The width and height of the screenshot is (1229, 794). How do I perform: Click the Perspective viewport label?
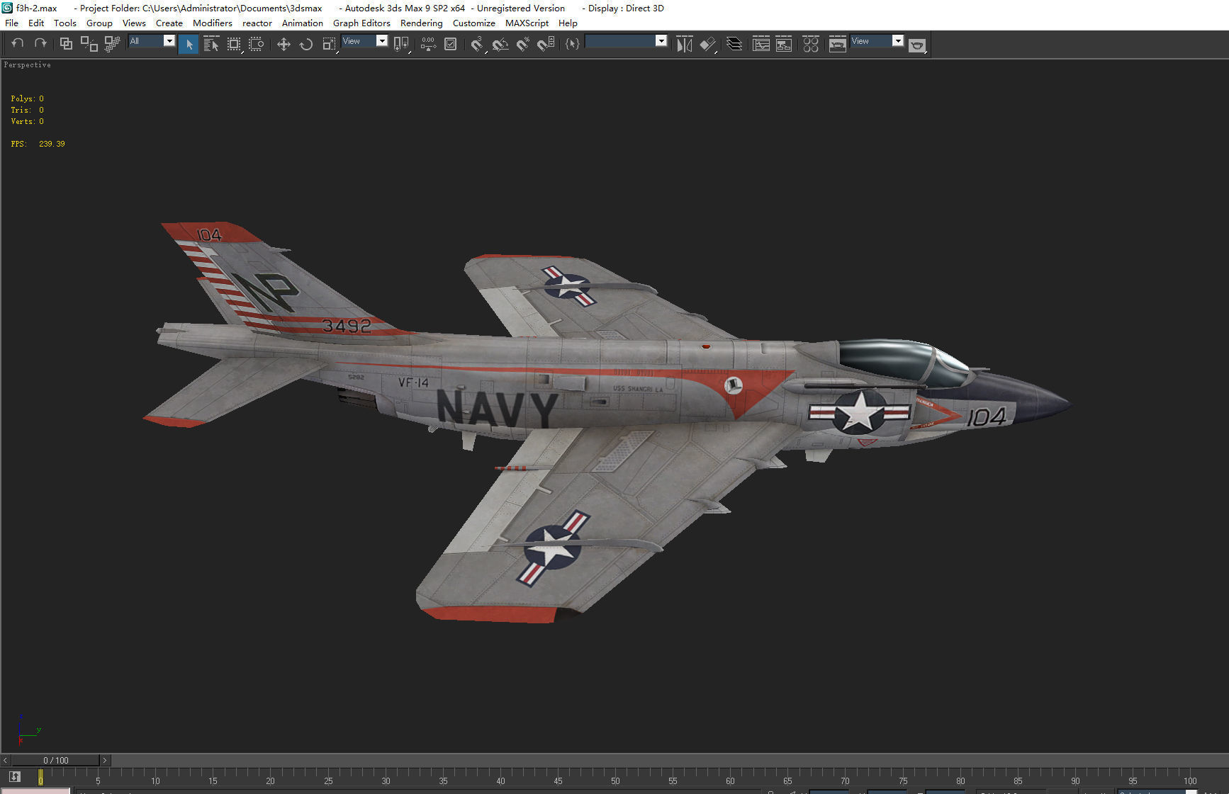[27, 64]
